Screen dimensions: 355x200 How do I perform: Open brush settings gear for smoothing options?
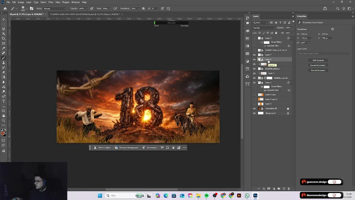point(143,8)
